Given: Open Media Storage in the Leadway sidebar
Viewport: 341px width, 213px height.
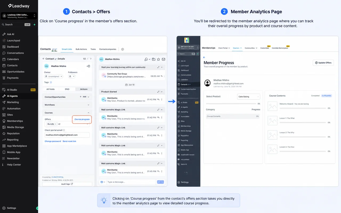Looking at the screenshot, I should coord(15,127).
